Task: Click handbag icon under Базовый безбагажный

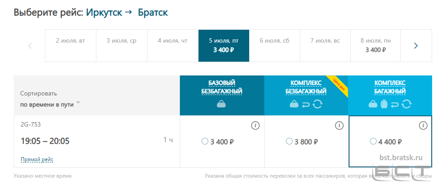Action: click(221, 104)
